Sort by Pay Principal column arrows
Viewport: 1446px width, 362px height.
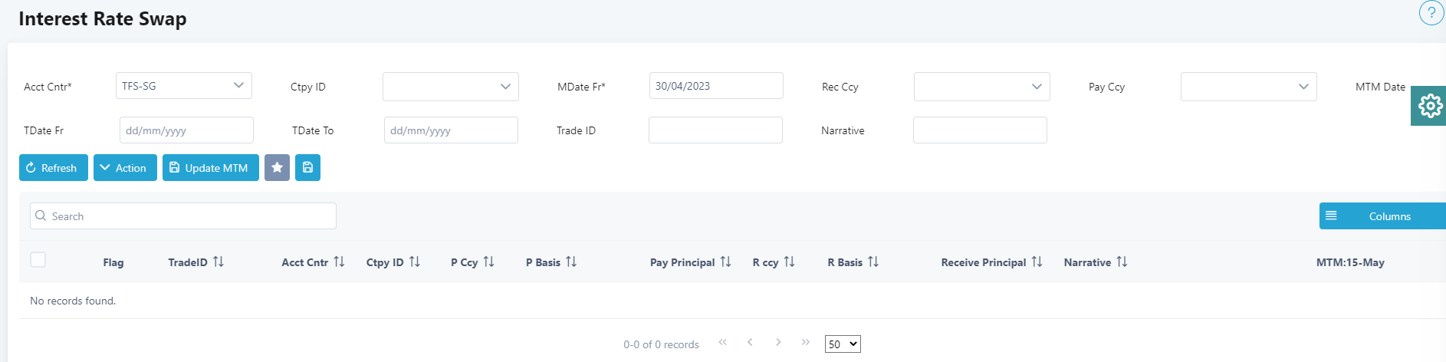(725, 262)
